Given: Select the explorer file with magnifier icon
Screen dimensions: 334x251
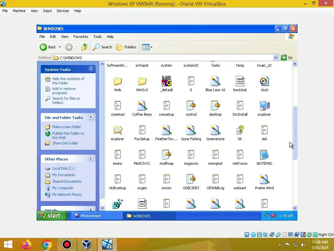Looking at the screenshot, I should (117, 130).
